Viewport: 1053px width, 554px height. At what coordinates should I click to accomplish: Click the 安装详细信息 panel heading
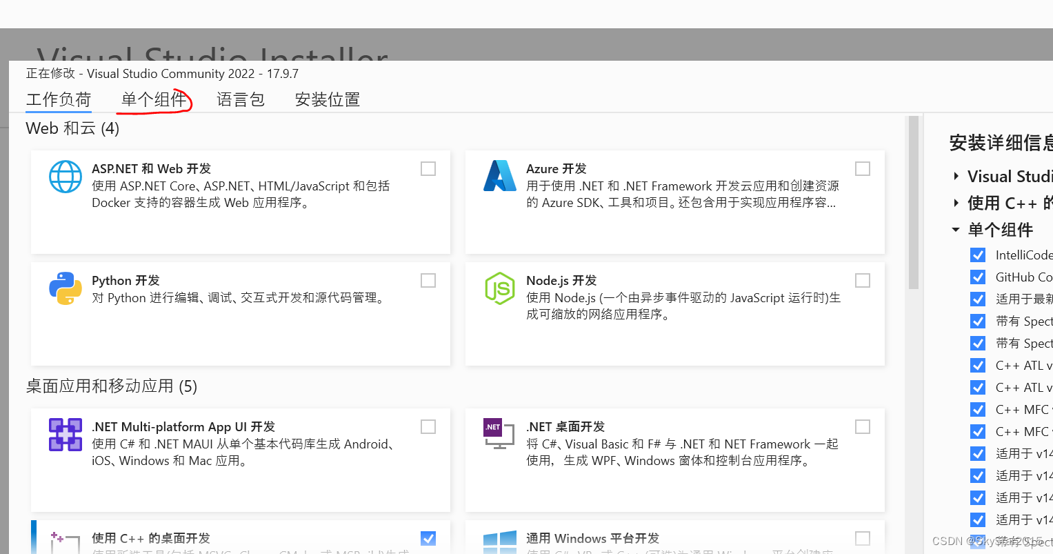[1001, 143]
